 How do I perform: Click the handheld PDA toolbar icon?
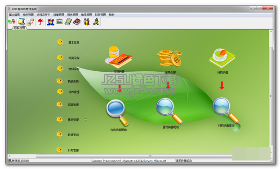click(68, 22)
